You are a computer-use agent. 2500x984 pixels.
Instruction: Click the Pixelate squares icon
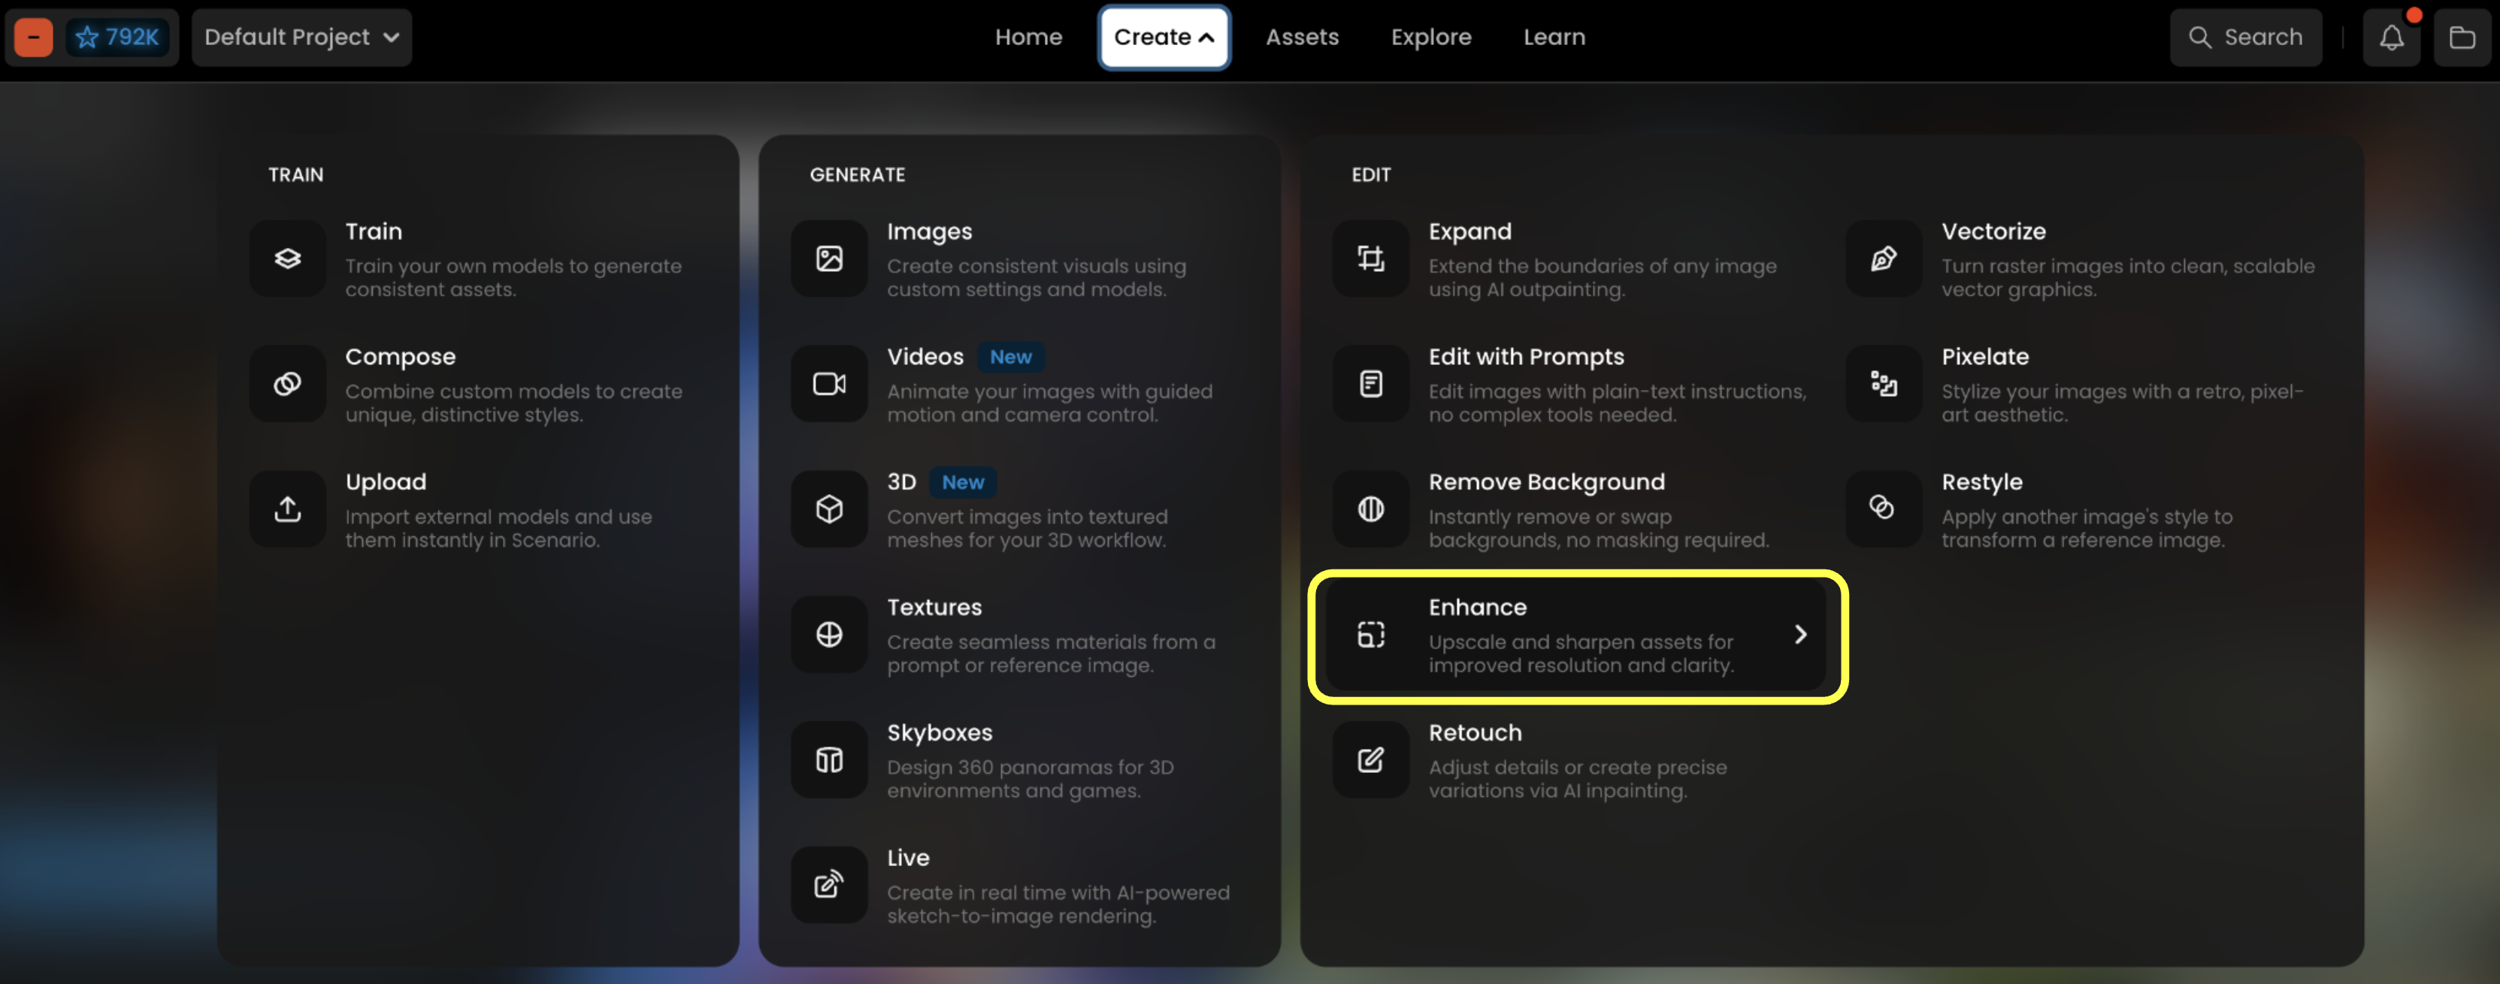coord(1883,384)
